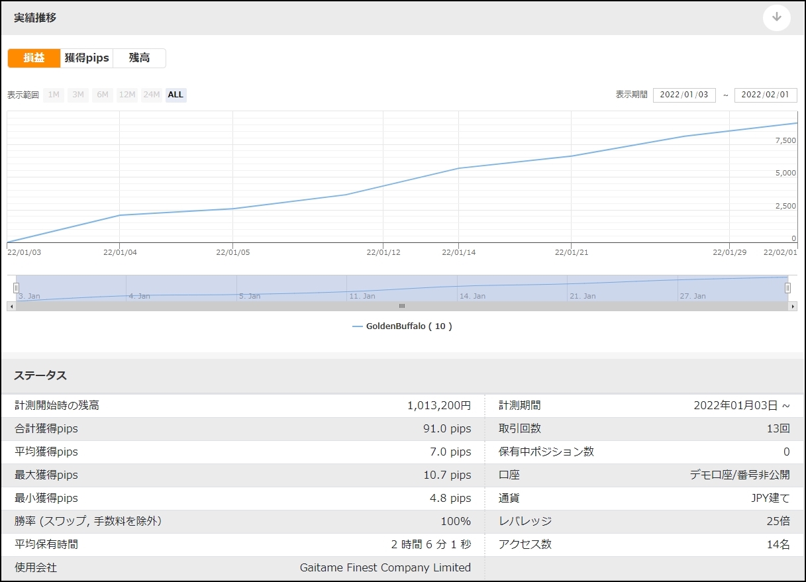
Task: Edit the end date field 2022/02/01
Action: [x=765, y=95]
